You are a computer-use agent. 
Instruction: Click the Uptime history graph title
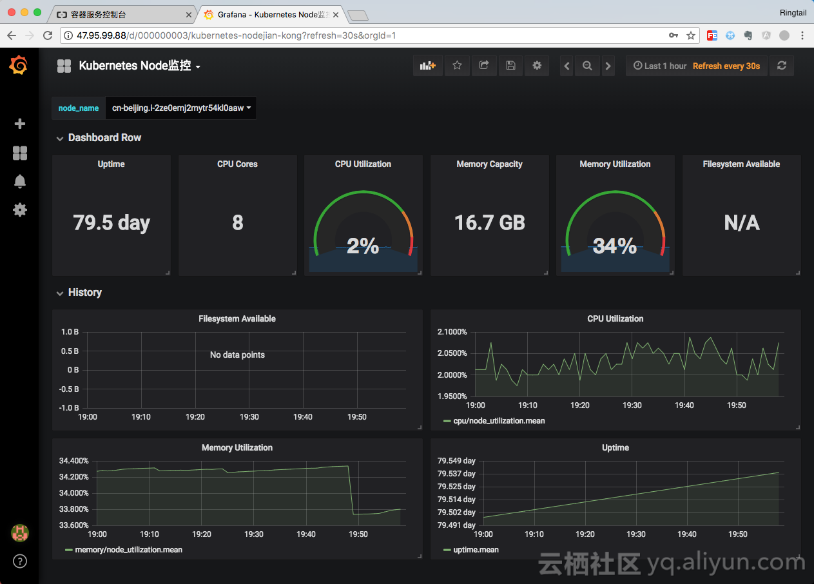[x=615, y=448]
